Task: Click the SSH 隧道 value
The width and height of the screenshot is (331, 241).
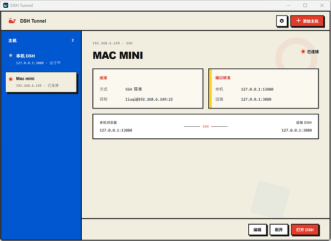Action: point(133,89)
